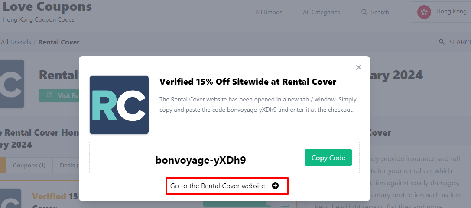Select the Rental Cover breadcrumb item
Image resolution: width=471 pixels, height=208 pixels.
pyautogui.click(x=59, y=42)
